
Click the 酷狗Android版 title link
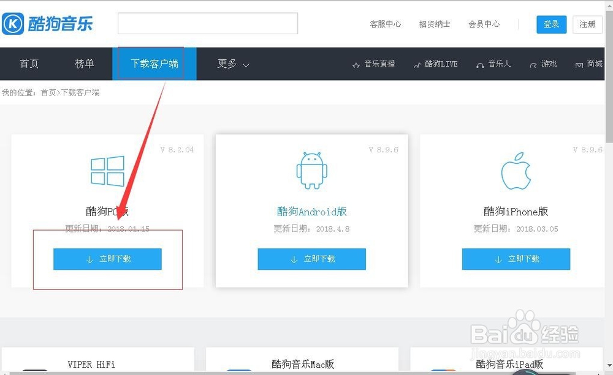311,212
